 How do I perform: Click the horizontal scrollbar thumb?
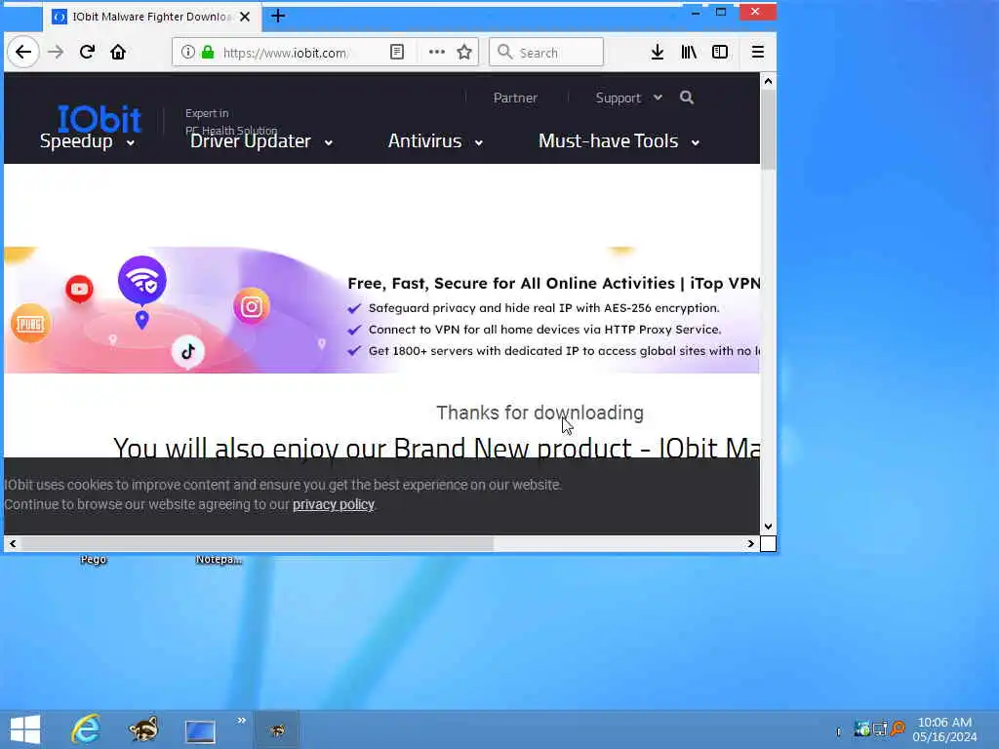(x=258, y=544)
